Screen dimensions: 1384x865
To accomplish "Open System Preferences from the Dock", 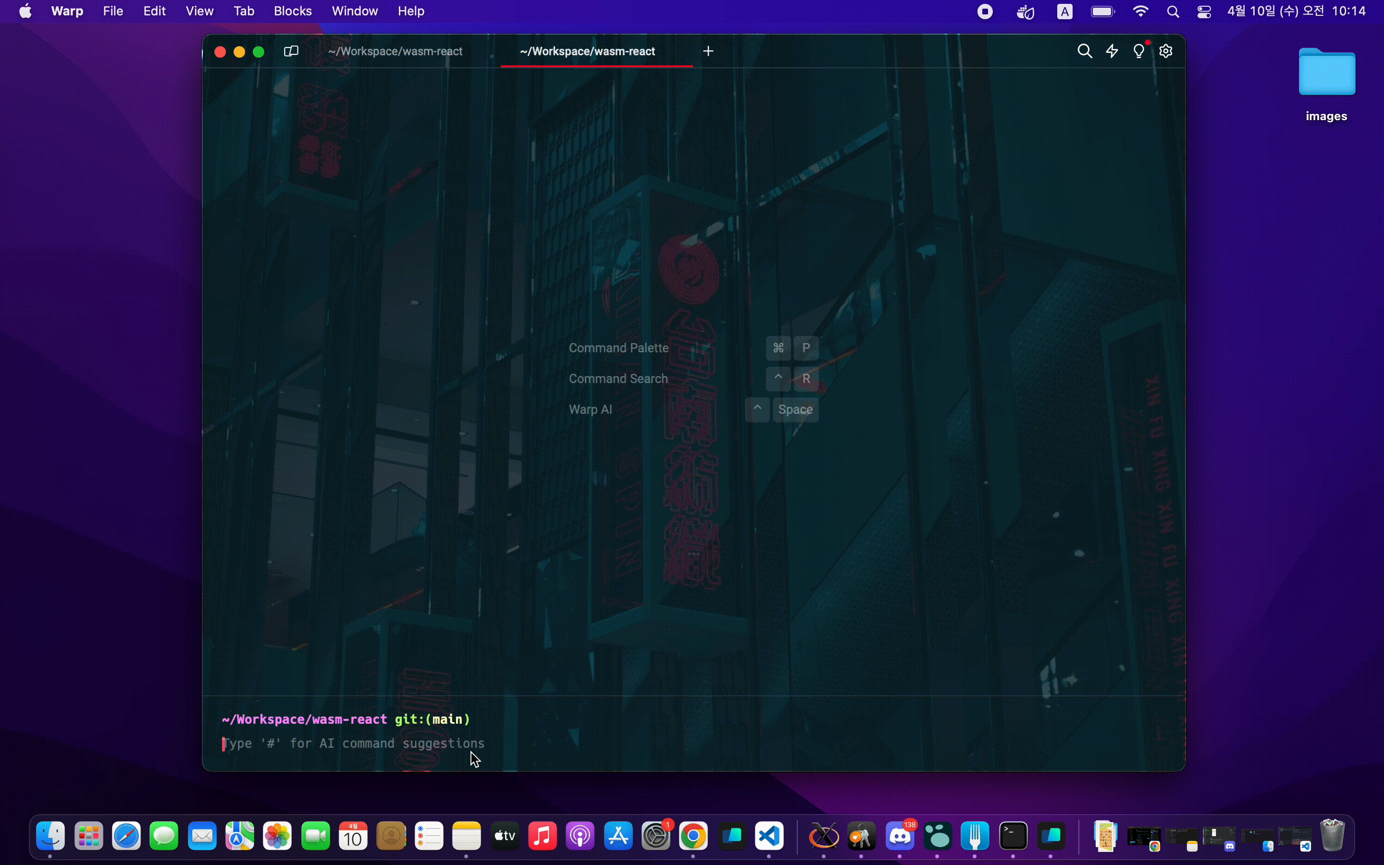I will pos(656,836).
